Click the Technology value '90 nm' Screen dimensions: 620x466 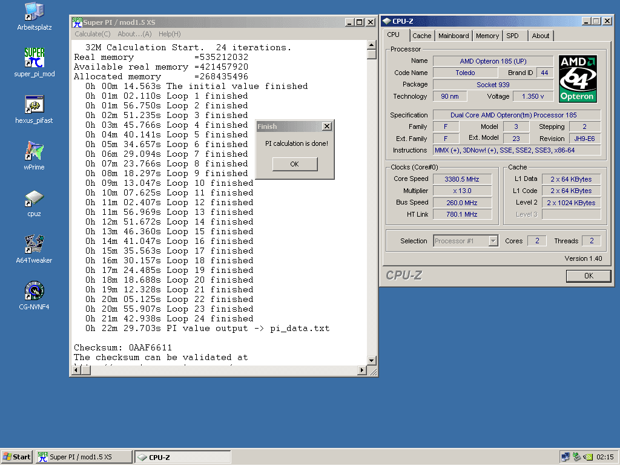[450, 96]
